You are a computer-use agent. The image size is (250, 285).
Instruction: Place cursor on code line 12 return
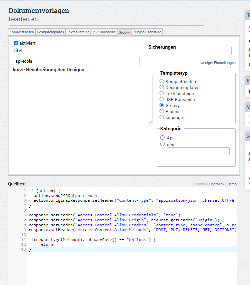(x=46, y=245)
